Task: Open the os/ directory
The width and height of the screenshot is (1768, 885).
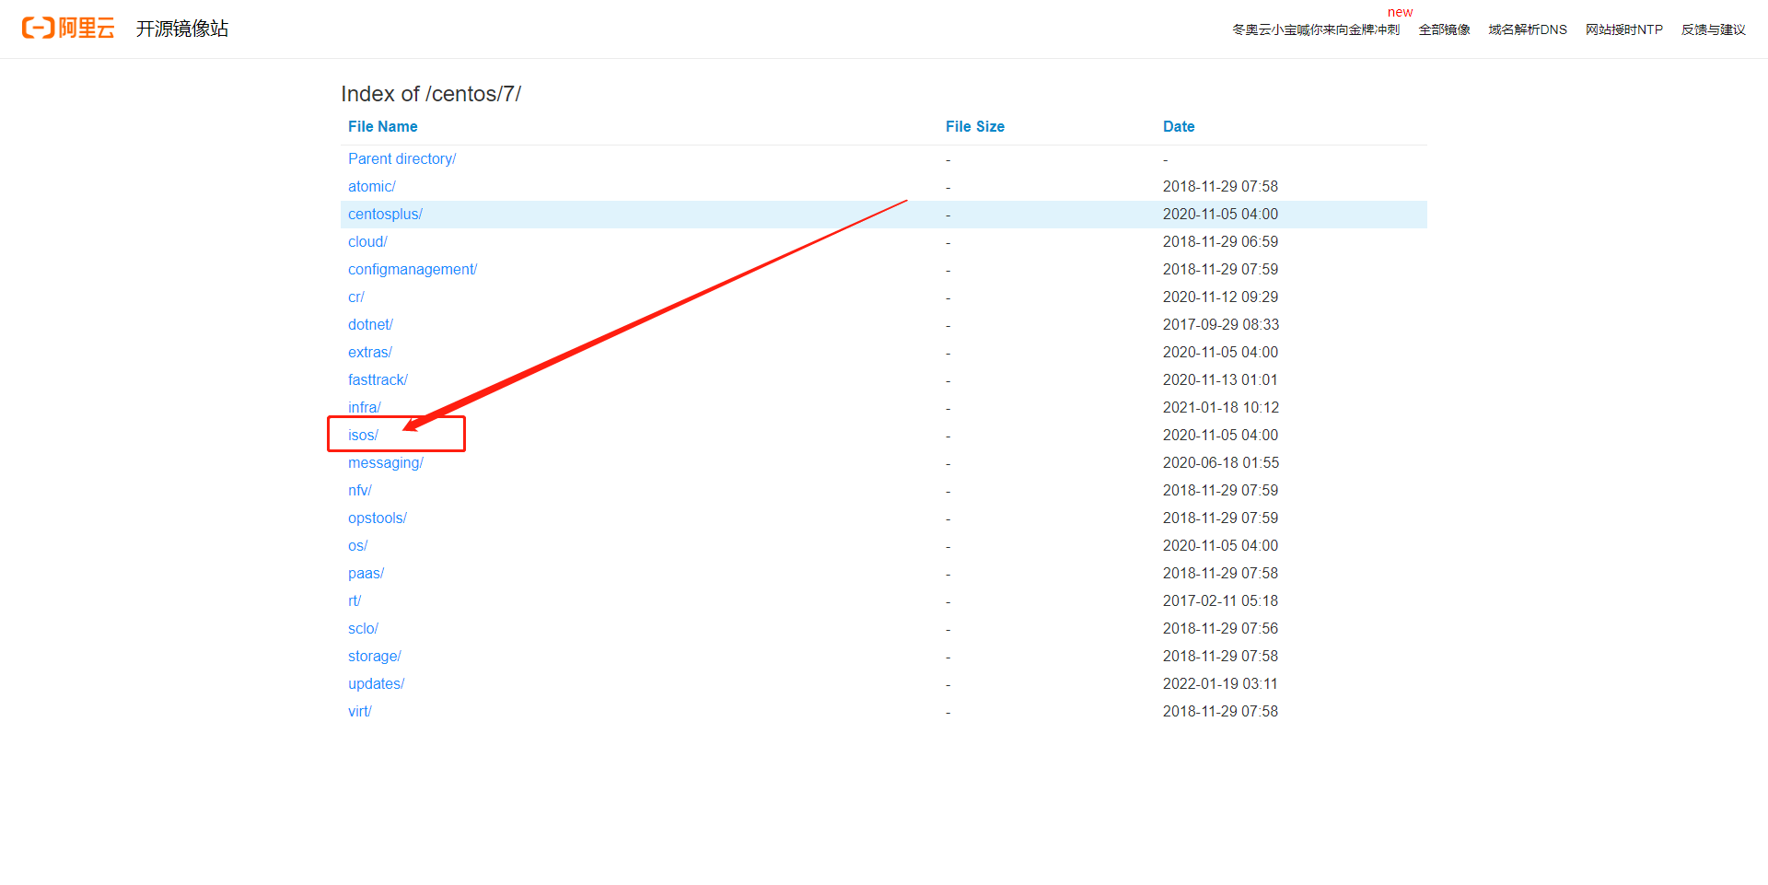Action: pyautogui.click(x=357, y=545)
